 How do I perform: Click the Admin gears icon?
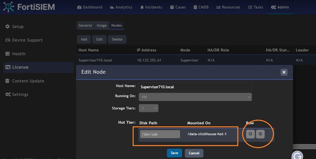tap(273, 8)
